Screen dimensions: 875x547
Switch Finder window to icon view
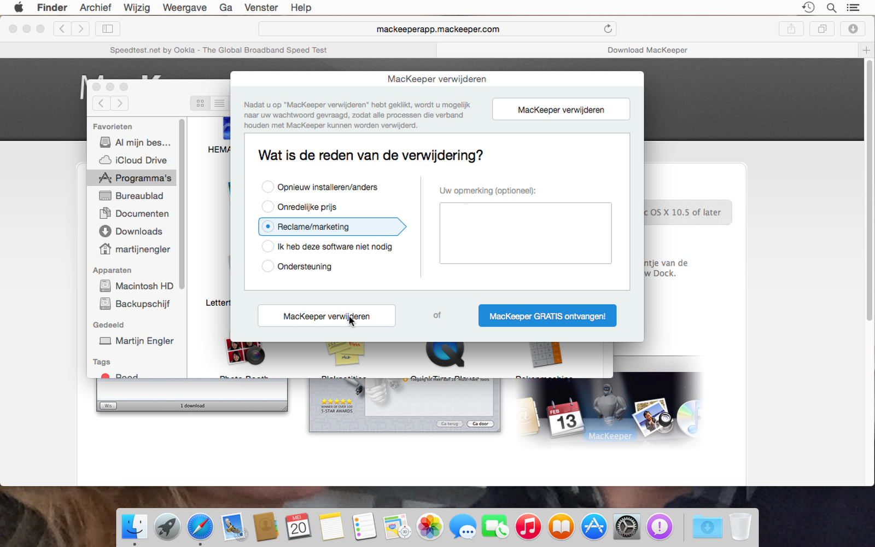click(200, 103)
